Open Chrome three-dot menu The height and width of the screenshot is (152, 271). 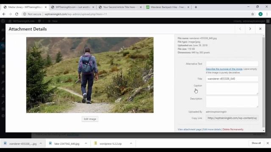[267, 14]
